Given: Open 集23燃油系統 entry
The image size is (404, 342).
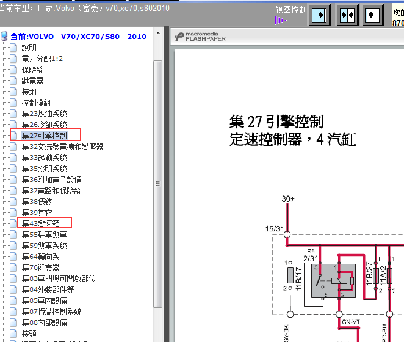Looking at the screenshot, I should pyautogui.click(x=44, y=114).
